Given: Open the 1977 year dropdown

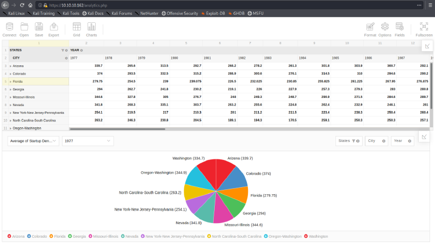Looking at the screenshot, I should click(88, 141).
